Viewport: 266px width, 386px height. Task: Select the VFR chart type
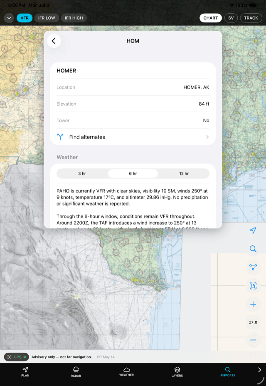tap(25, 18)
